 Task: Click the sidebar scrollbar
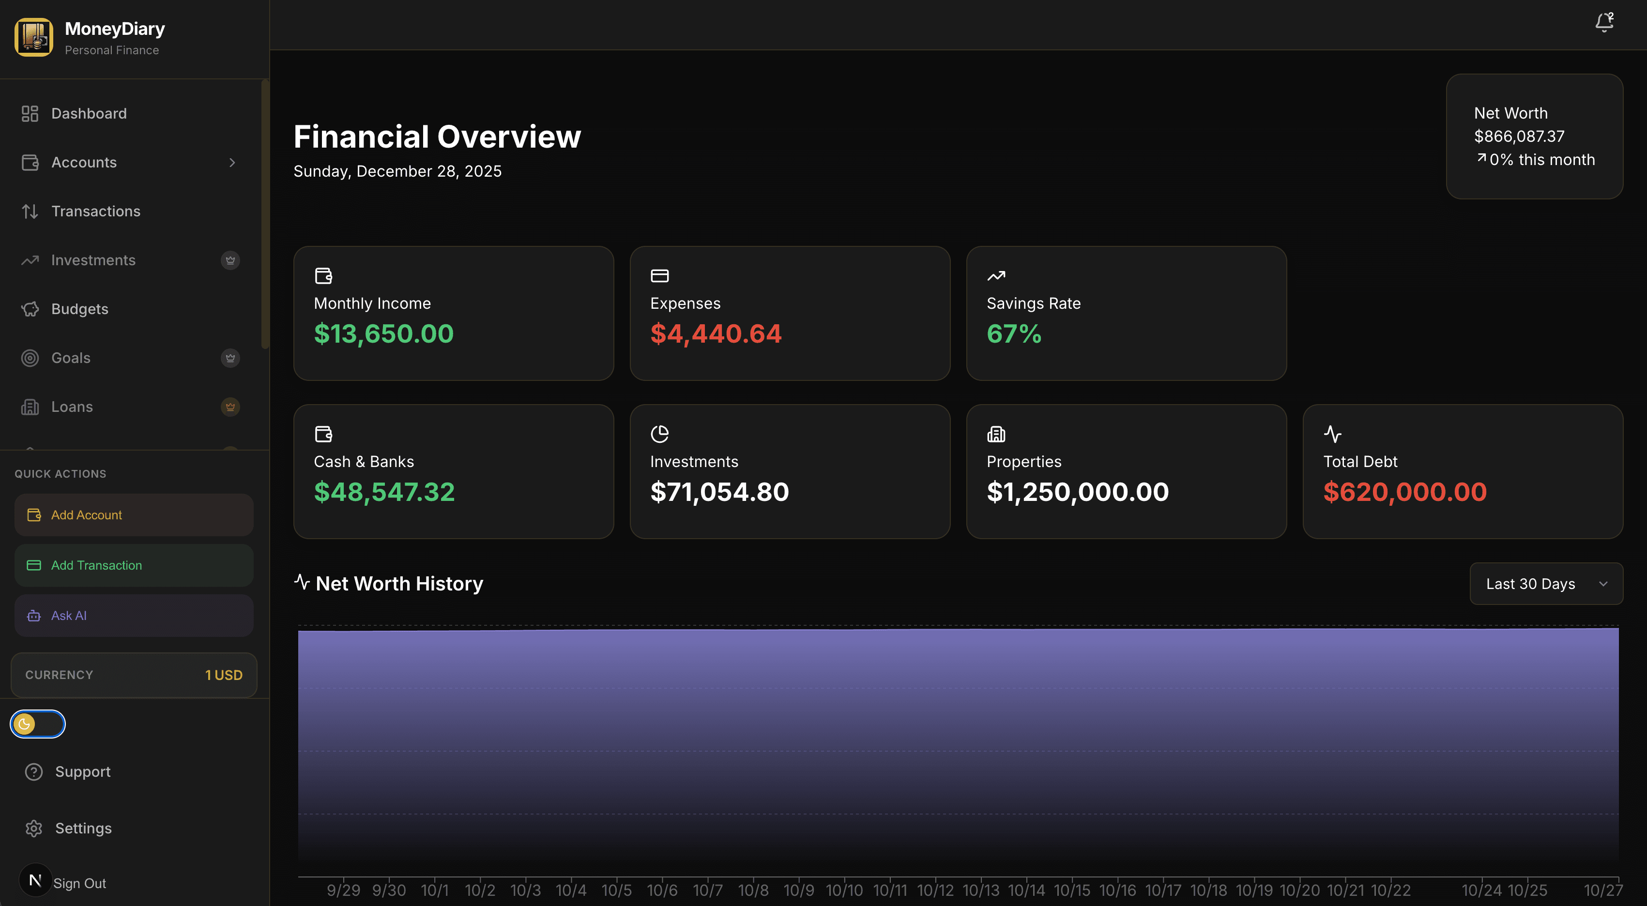(x=265, y=214)
